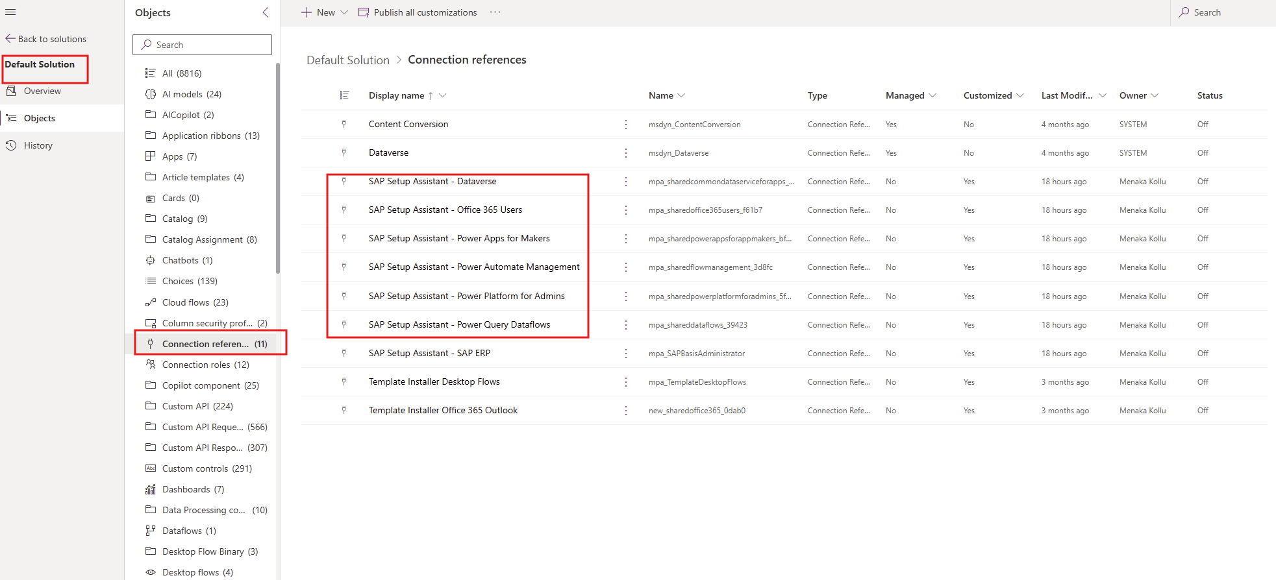Collapse the Objects panel chevron

266,12
